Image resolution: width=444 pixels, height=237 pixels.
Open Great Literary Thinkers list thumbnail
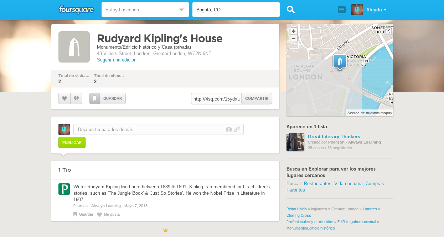(295, 142)
